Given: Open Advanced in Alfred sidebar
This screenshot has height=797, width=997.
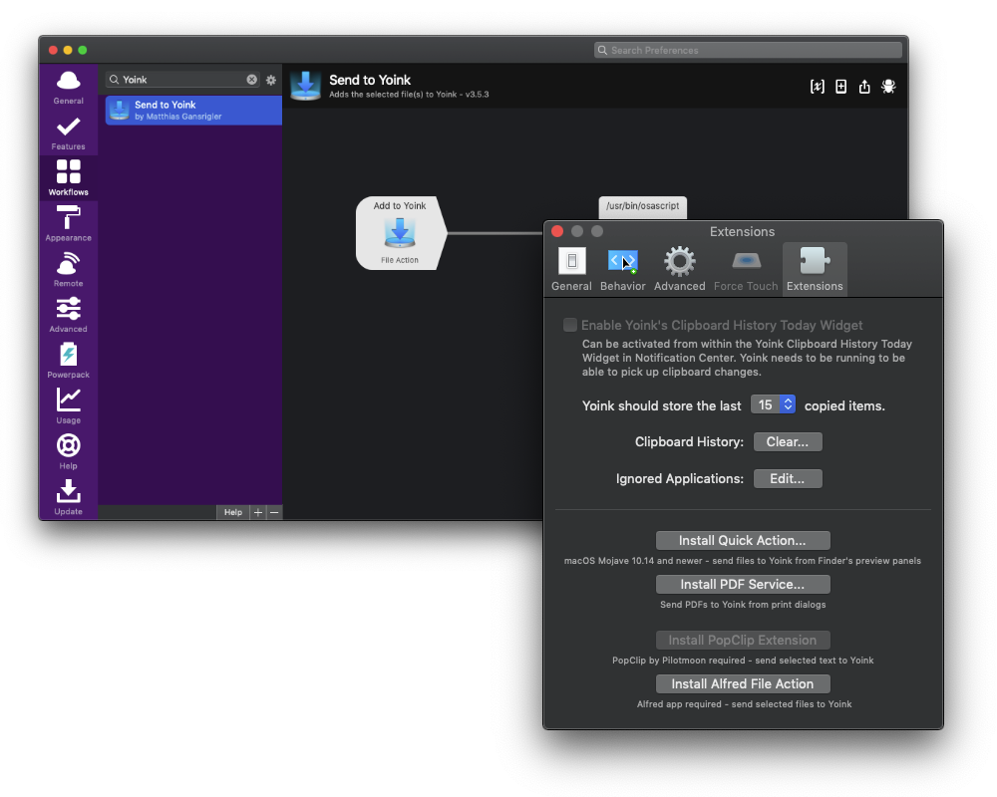Looking at the screenshot, I should (x=68, y=315).
